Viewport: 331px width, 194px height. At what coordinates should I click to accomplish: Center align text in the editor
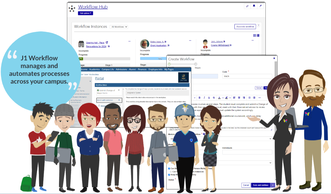click(x=239, y=98)
